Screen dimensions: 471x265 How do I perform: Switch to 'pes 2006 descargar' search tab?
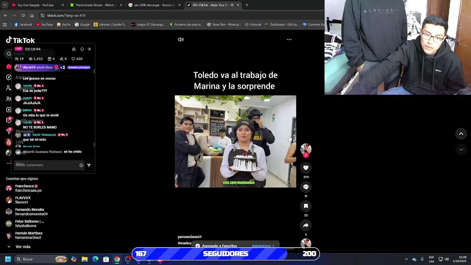pyautogui.click(x=155, y=5)
